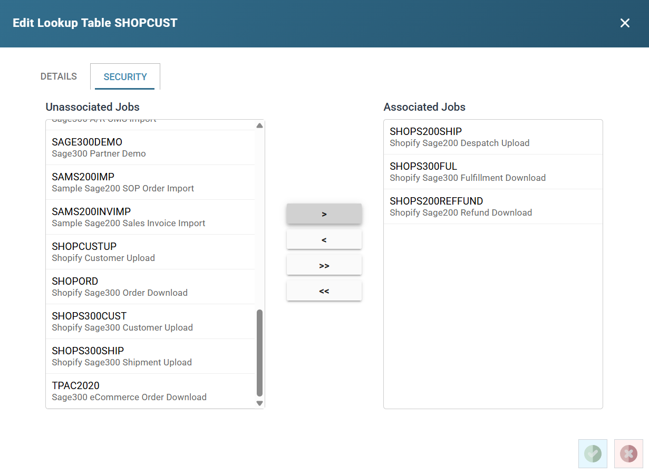Viewport: 649px width, 474px height.
Task: Remove selected job using the < button
Action: 324,240
